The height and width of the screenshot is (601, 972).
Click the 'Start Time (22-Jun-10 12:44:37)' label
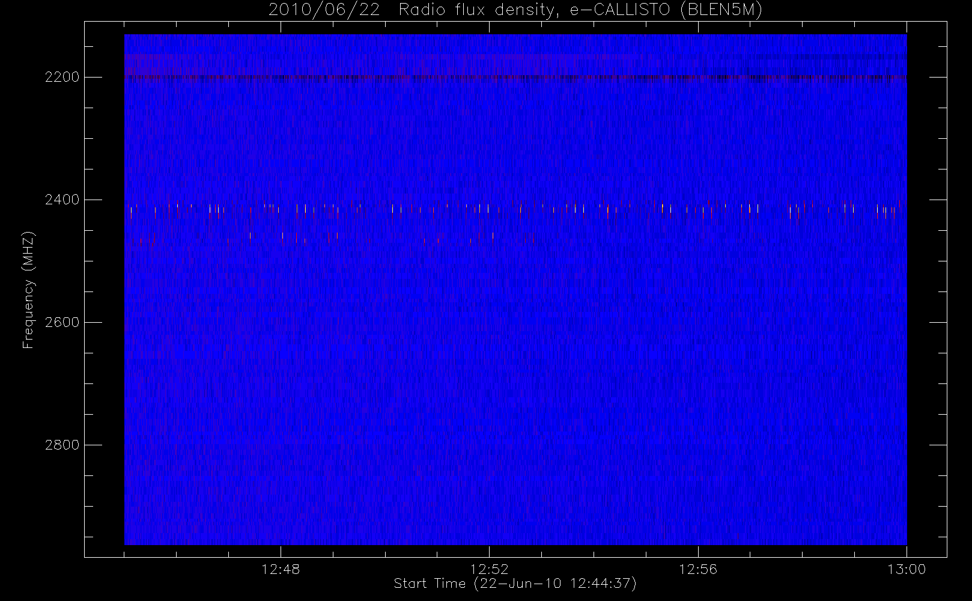pyautogui.click(x=515, y=584)
